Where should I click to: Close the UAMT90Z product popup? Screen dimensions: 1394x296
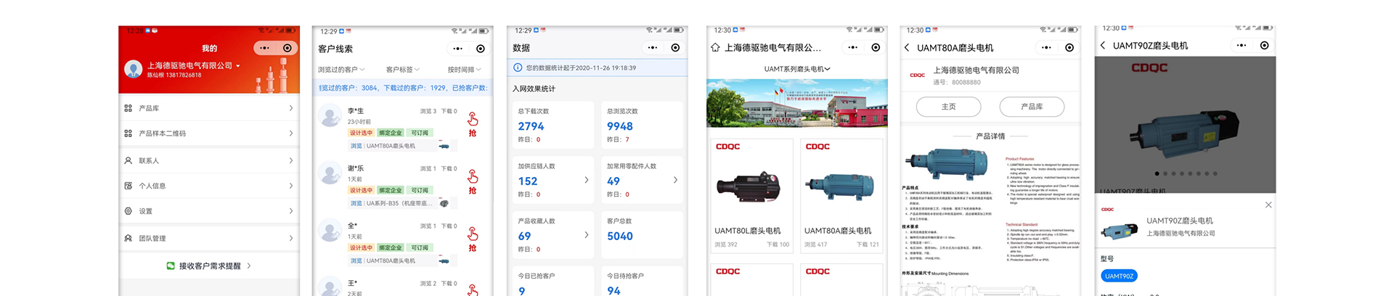(1268, 205)
